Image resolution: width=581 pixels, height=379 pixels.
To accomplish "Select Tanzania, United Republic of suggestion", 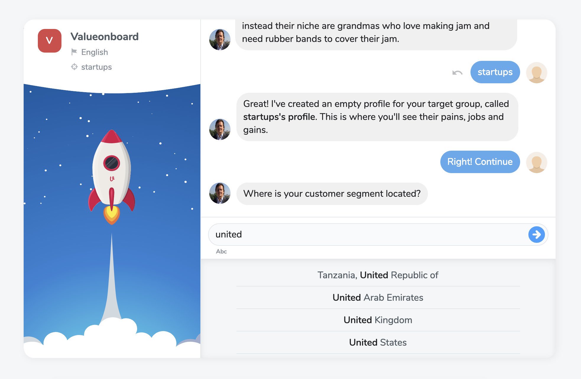I will click(378, 275).
